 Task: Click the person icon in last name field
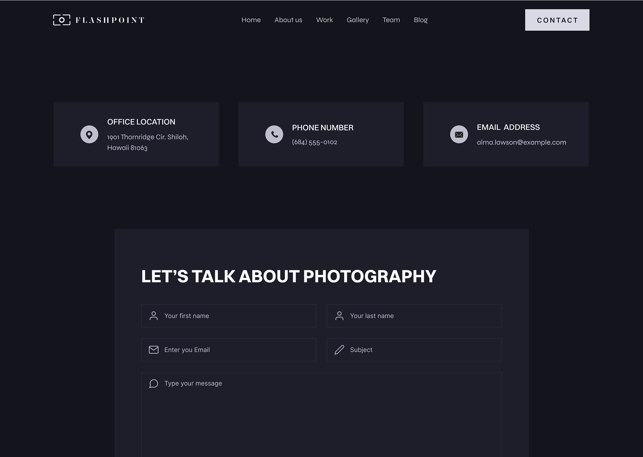click(339, 316)
